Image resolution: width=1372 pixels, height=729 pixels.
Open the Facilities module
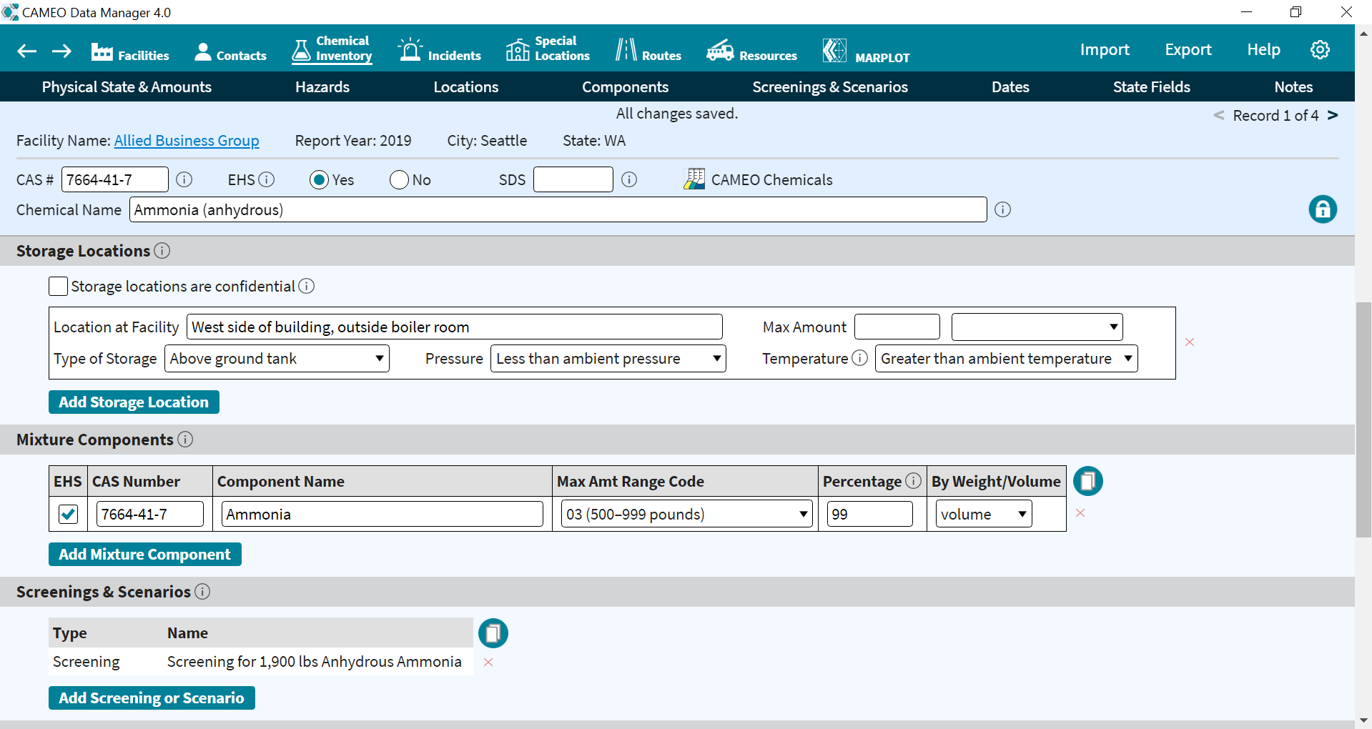(x=130, y=51)
